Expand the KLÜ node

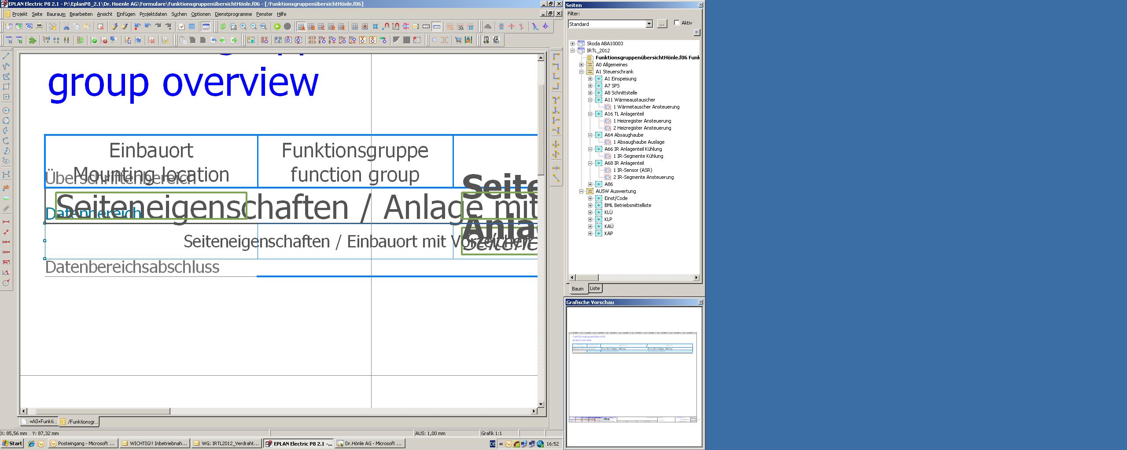(590, 212)
